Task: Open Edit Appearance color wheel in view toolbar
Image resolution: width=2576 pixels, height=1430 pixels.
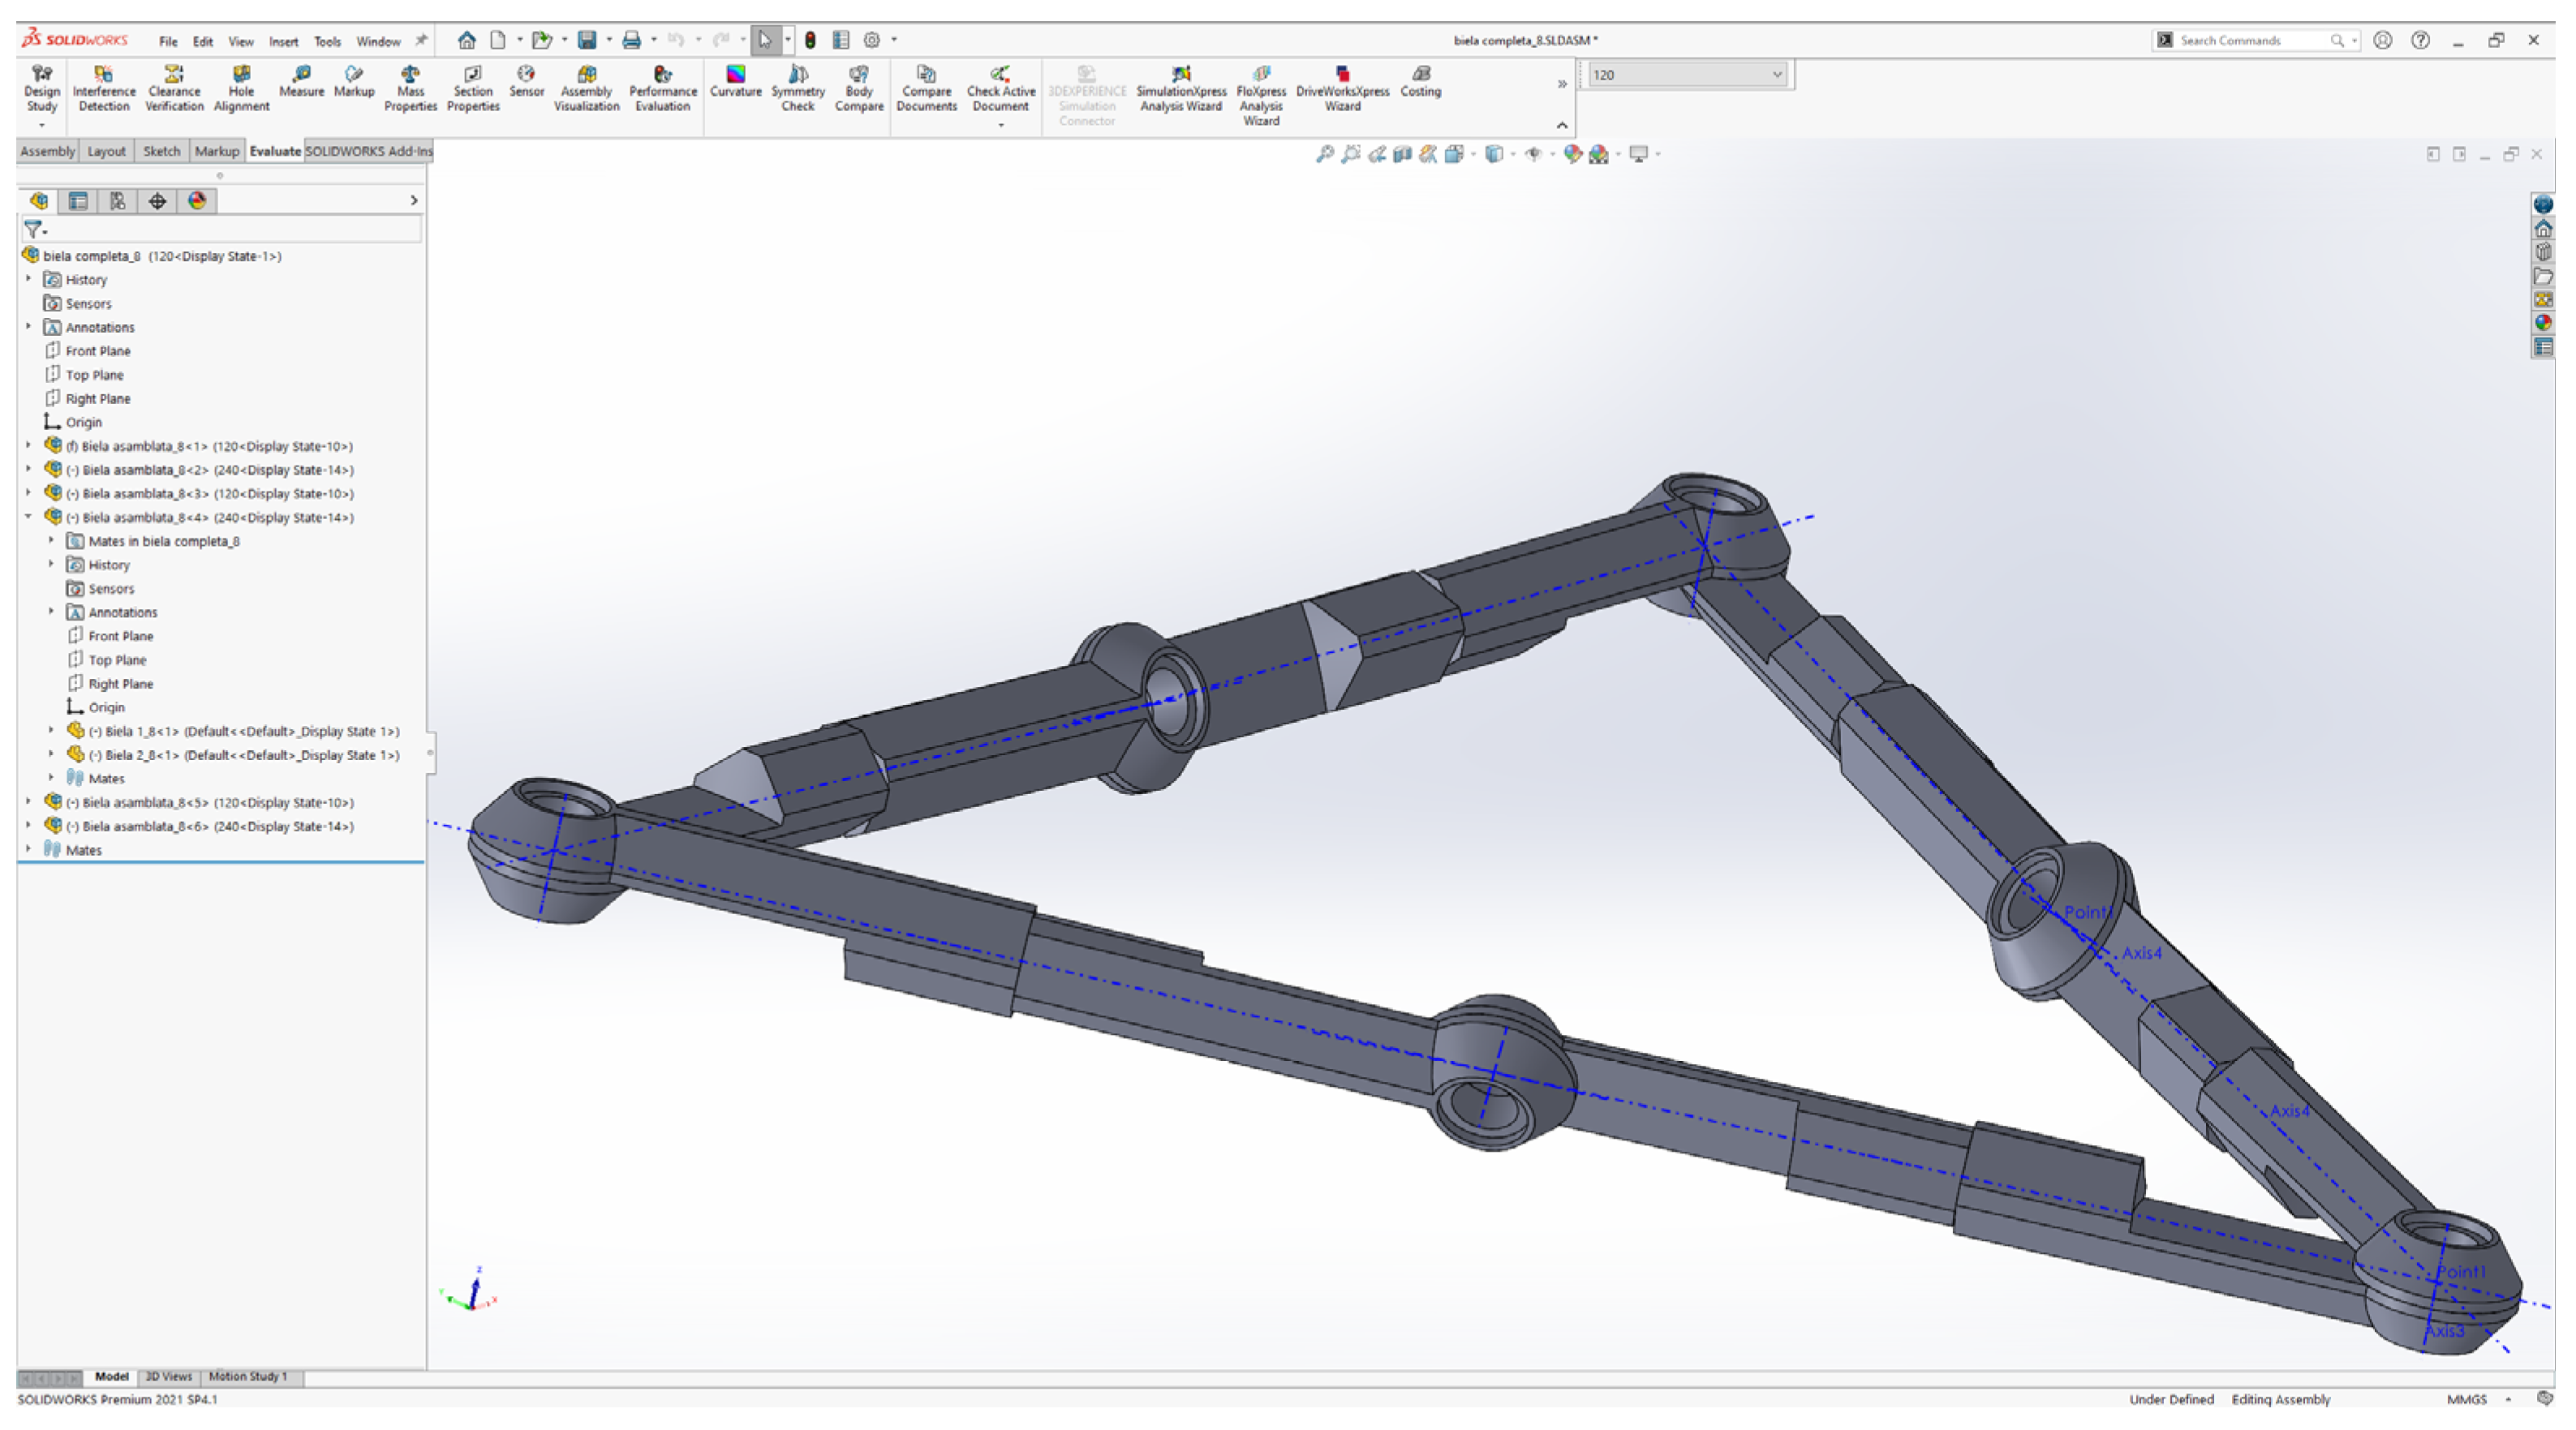Action: point(1573,154)
